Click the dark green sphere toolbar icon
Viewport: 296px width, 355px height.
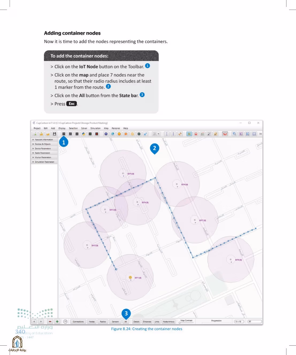(139, 134)
